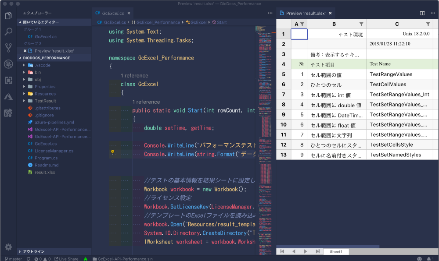The width and height of the screenshot is (439, 261).
Task: Expand the .vscode folder
Action: tap(24, 65)
